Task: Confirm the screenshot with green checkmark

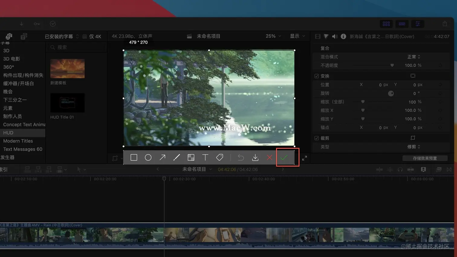Action: pos(284,157)
